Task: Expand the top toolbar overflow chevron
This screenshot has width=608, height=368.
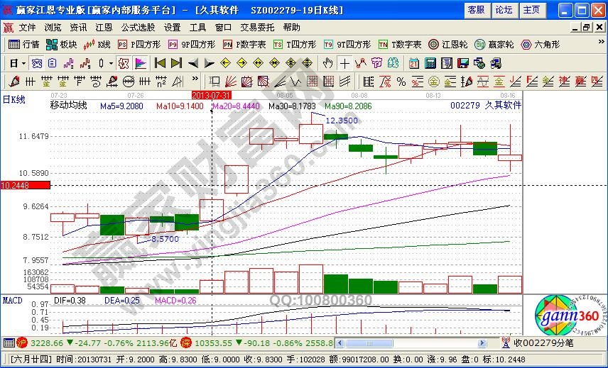Action: coord(602,42)
